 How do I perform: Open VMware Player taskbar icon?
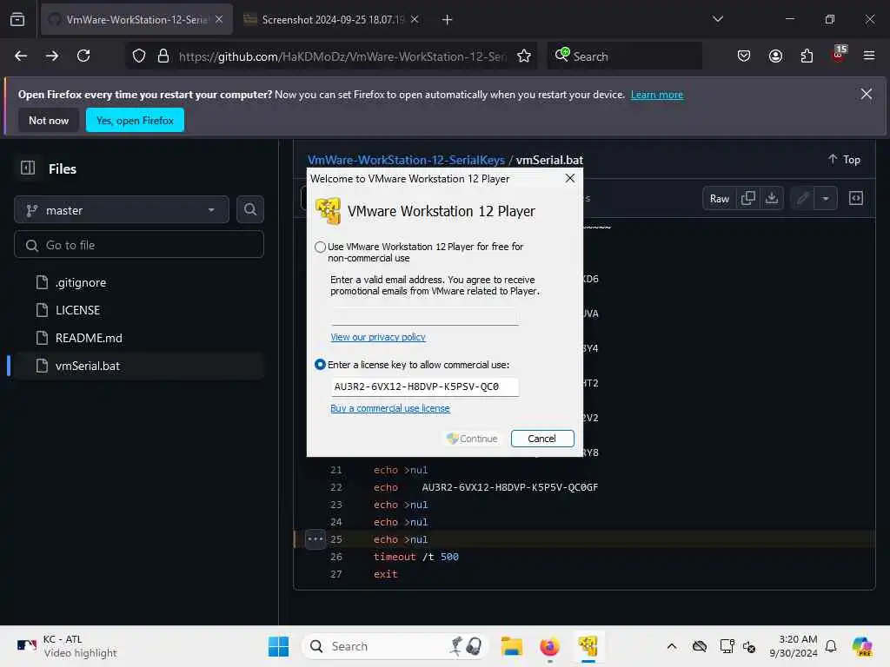click(588, 646)
